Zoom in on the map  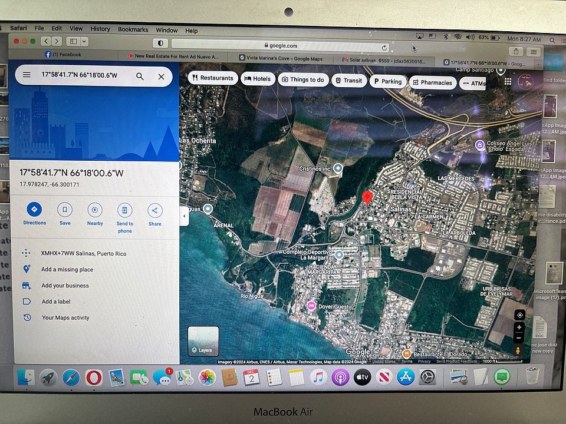pyautogui.click(x=519, y=327)
